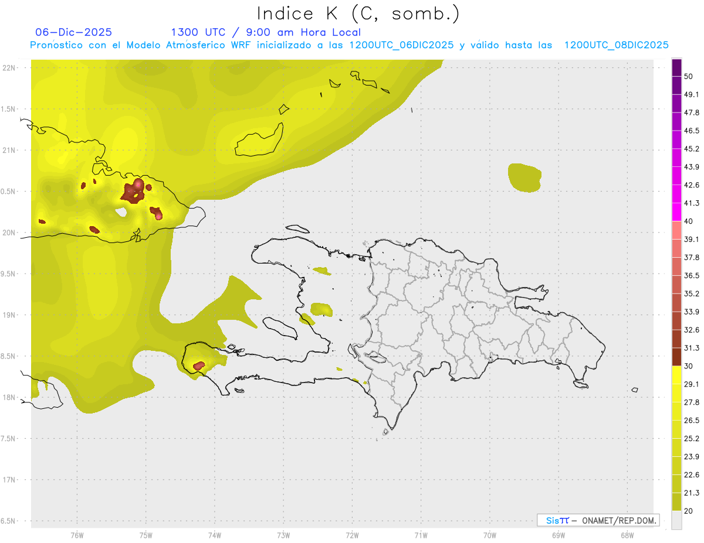Pick the bright magenta legend swatch above 40

tap(676, 213)
